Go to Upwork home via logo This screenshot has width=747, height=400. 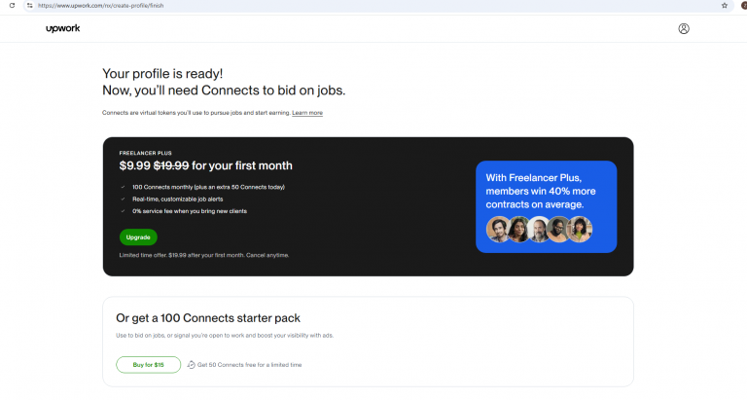(x=63, y=28)
